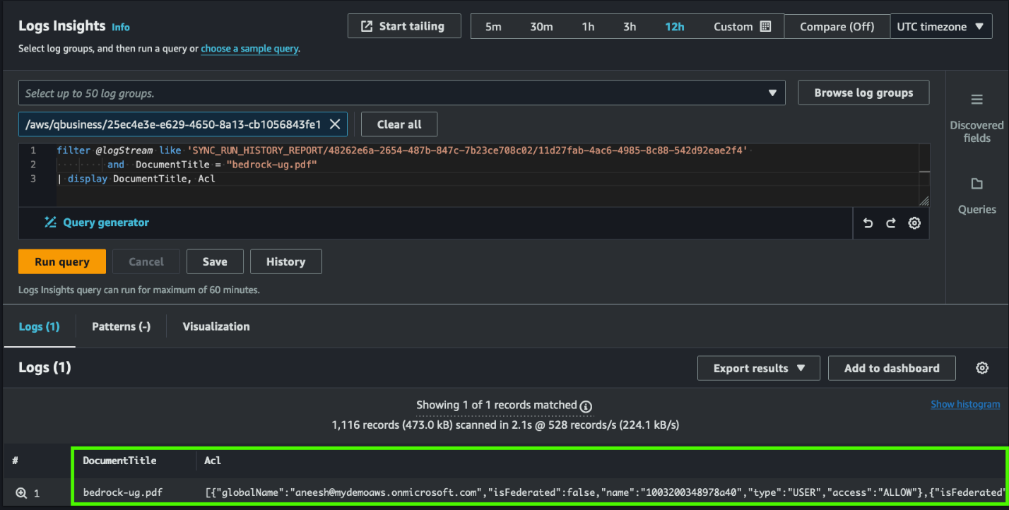Screen dimensions: 1009x510
Task: Click the bedrock-ug.pdf result cell
Action: coord(123,492)
